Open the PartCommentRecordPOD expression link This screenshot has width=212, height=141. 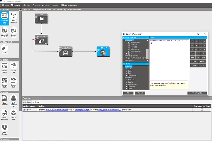(110, 110)
